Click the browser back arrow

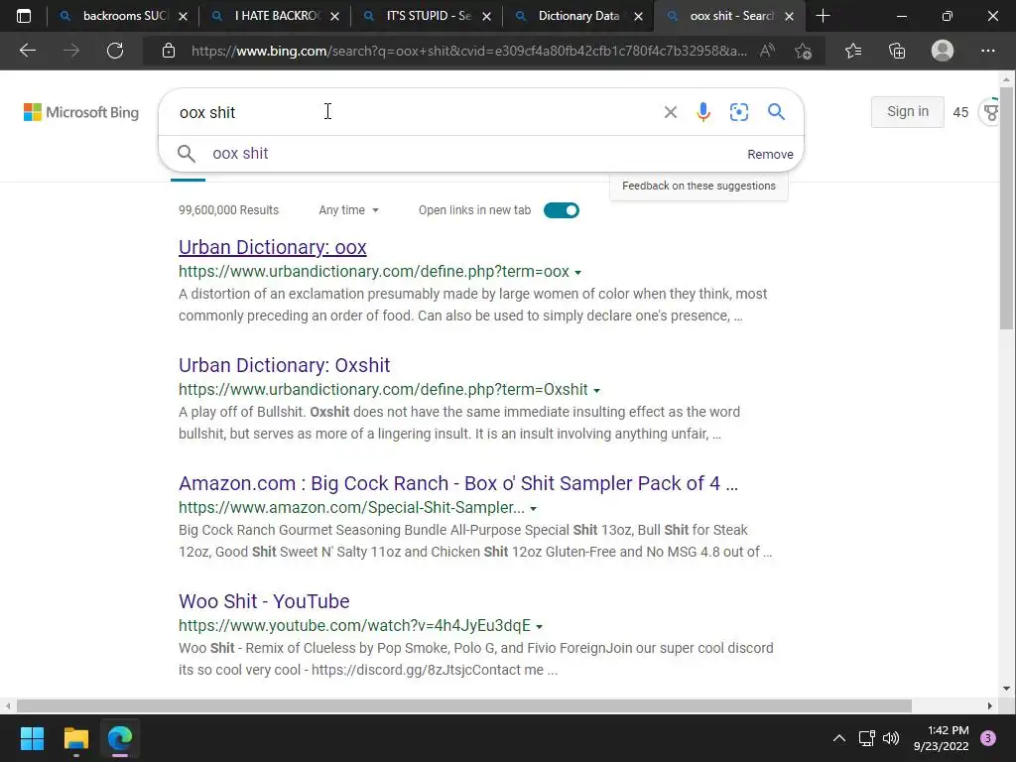[x=28, y=51]
